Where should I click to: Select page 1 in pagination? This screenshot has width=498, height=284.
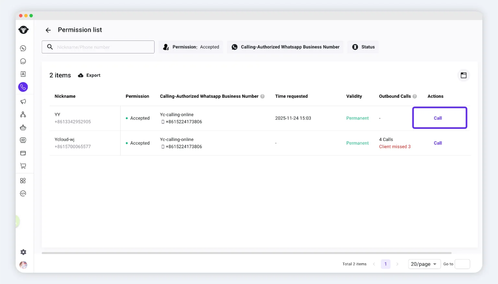385,264
